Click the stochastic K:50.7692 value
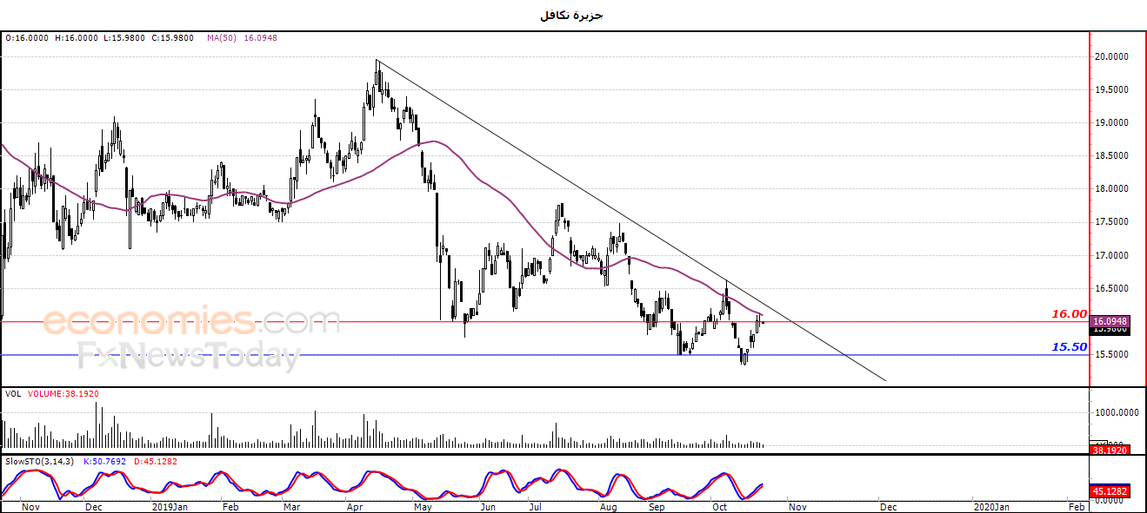 pyautogui.click(x=104, y=461)
